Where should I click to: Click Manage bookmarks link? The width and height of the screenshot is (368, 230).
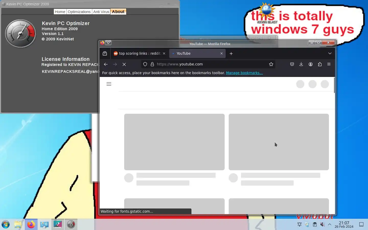coord(244,73)
